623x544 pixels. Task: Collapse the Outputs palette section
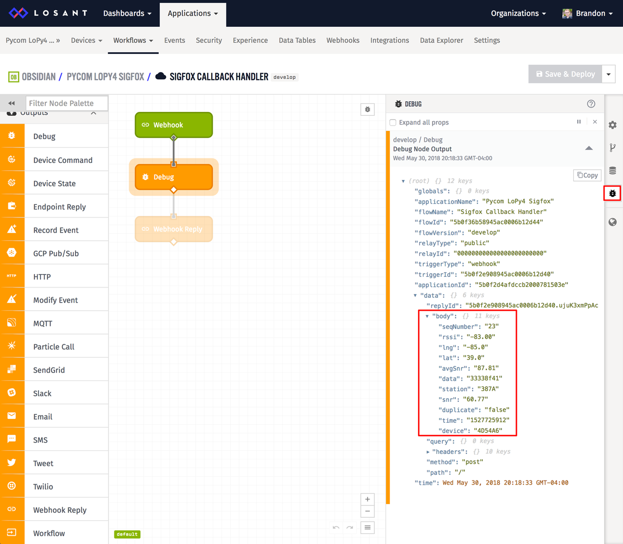pyautogui.click(x=93, y=113)
